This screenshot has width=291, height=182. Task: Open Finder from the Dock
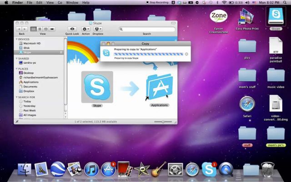[25, 169]
